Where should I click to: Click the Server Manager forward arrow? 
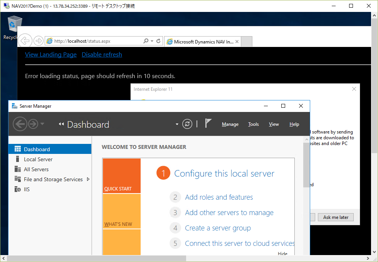pyautogui.click(x=33, y=124)
